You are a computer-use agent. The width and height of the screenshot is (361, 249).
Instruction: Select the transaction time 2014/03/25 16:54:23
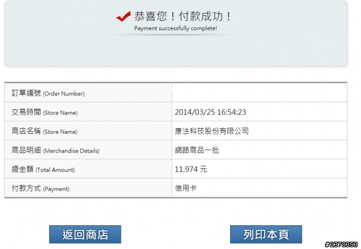tap(210, 112)
